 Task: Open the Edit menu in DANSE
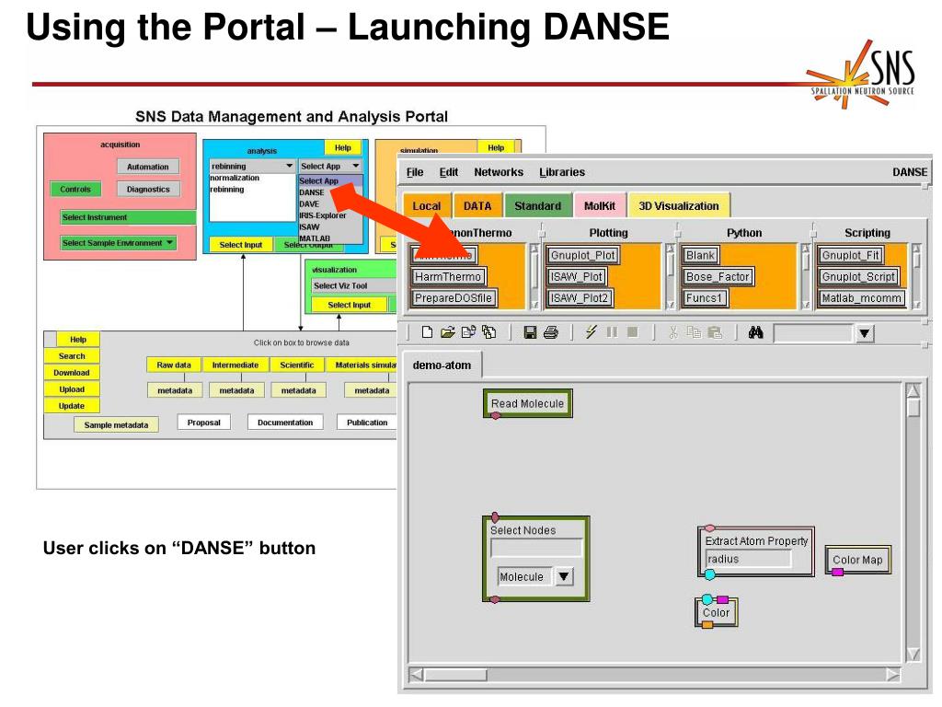pyautogui.click(x=449, y=172)
